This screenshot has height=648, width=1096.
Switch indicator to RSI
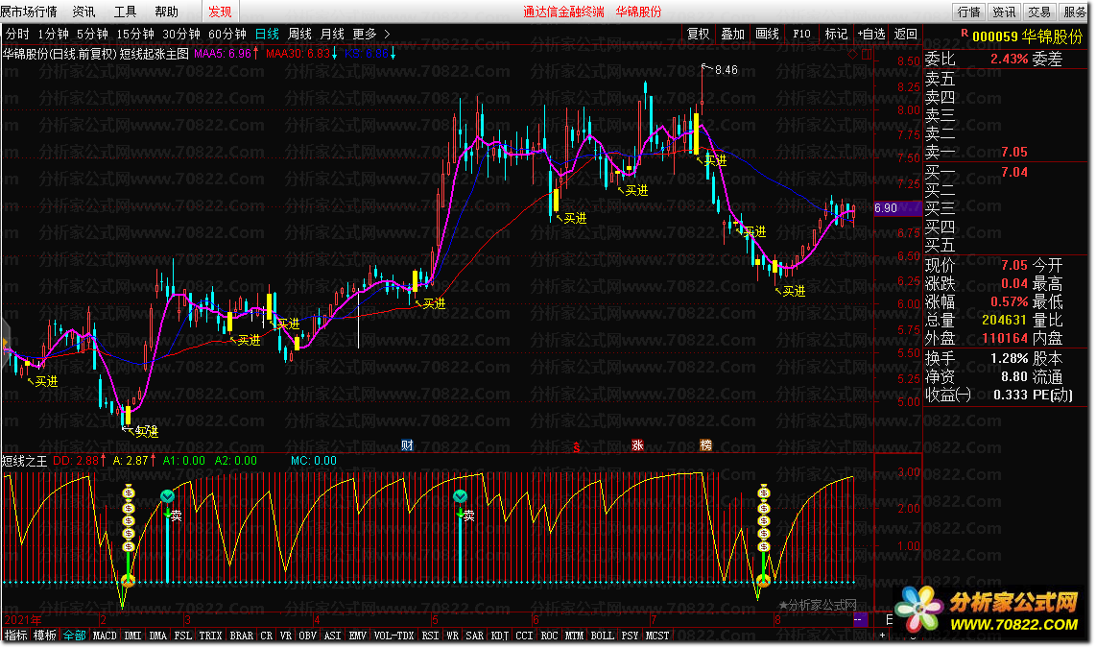click(x=431, y=636)
